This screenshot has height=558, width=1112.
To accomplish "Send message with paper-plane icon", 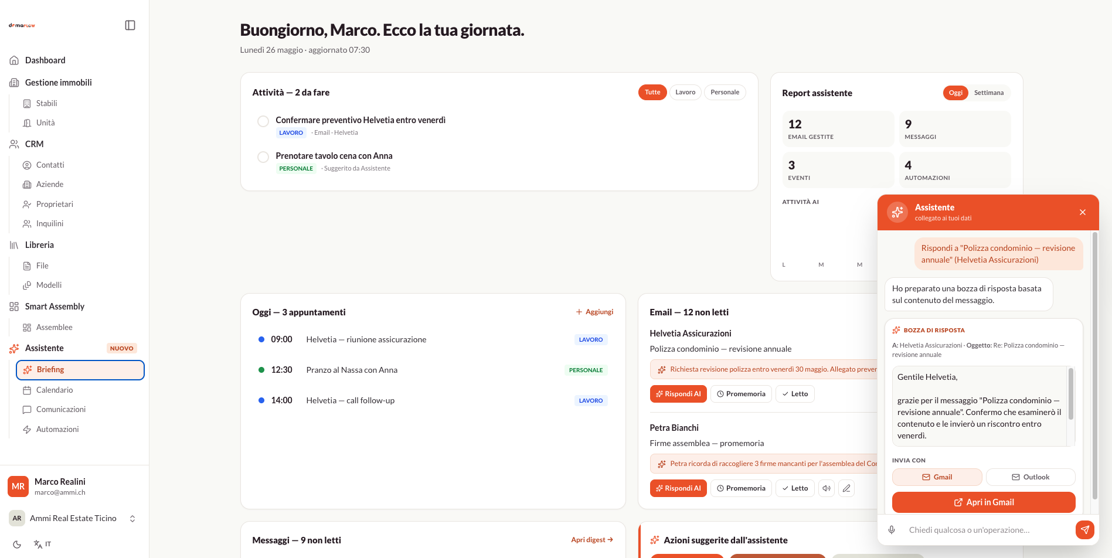I will click(x=1085, y=530).
